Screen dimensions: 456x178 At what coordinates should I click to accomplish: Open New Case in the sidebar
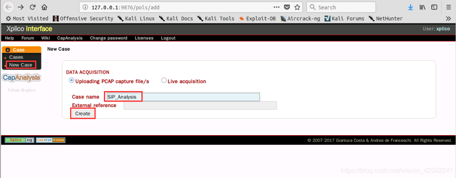coord(21,65)
